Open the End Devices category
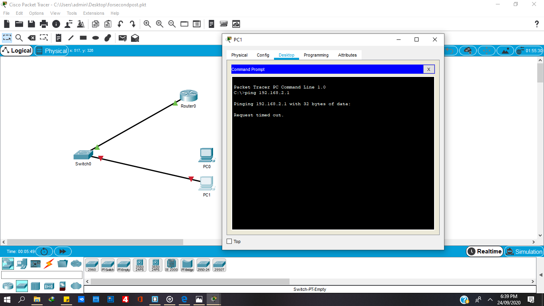The image size is (544, 306). tap(22, 263)
